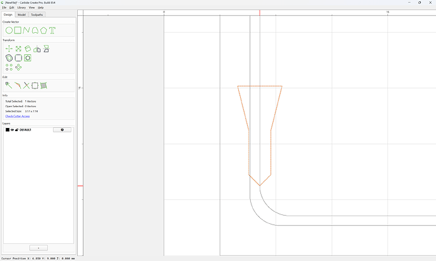Click the 'Total Selected: 1 Vectors' text
Viewport: 436px width, 261px height.
(21, 101)
